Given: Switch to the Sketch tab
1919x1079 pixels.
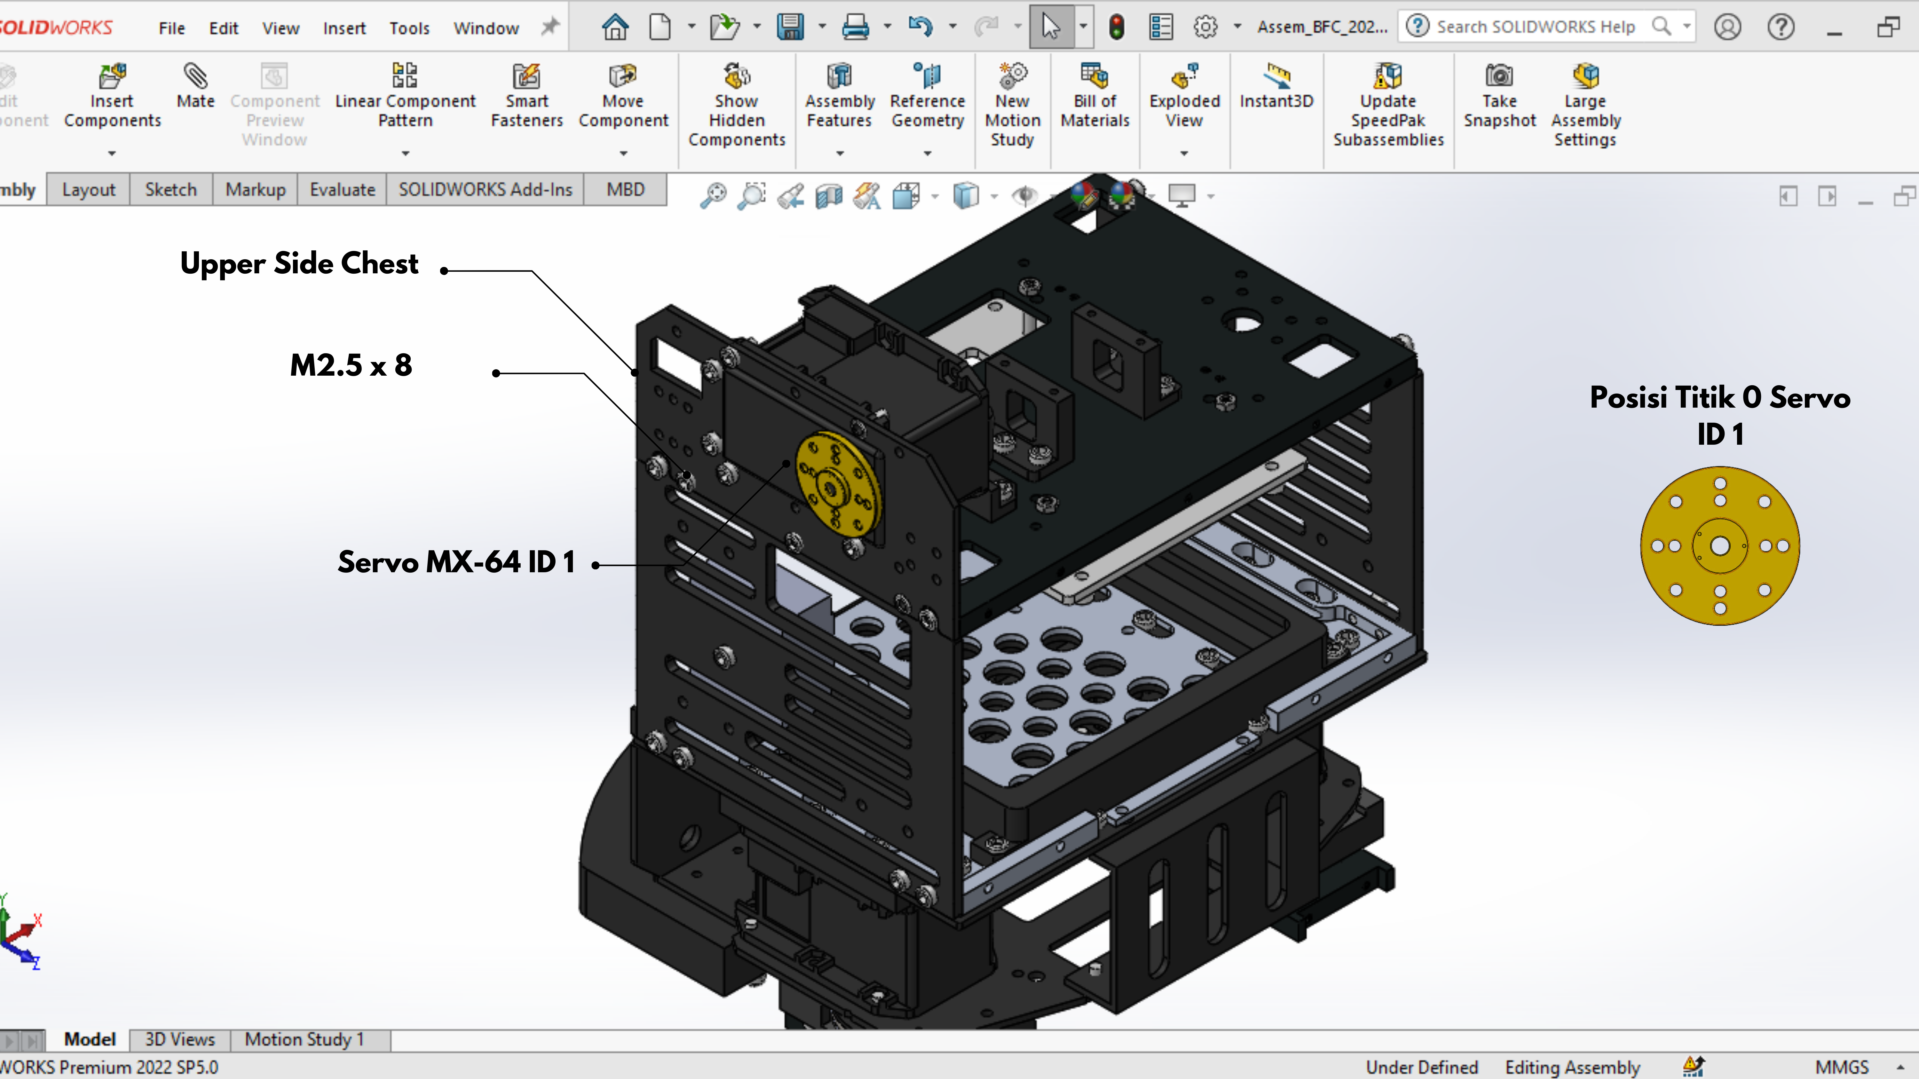Looking at the screenshot, I should 170,190.
